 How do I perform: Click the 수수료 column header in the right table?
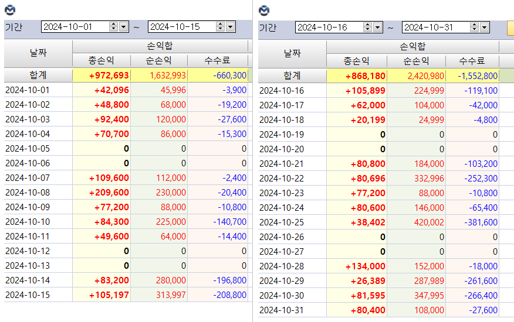[x=472, y=61]
